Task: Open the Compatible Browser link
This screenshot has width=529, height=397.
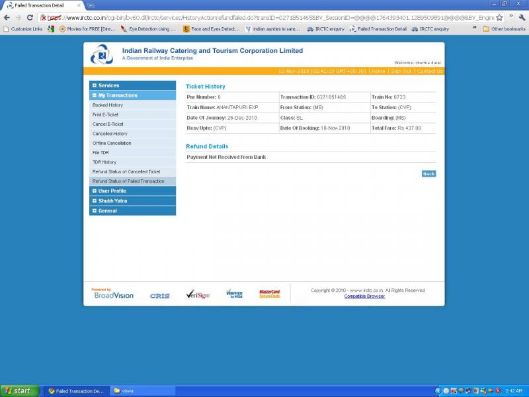Action: (364, 296)
